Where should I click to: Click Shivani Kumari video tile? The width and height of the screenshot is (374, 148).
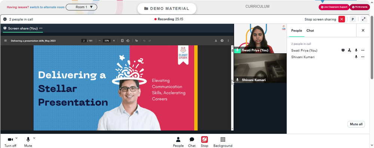260,68
